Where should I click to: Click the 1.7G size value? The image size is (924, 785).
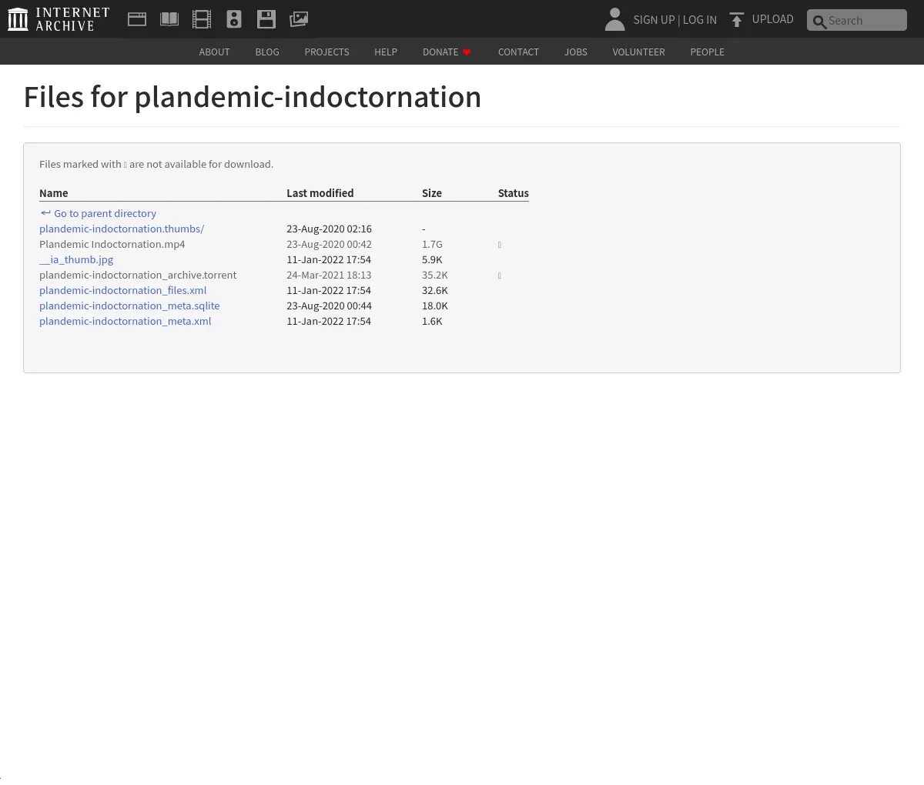(432, 244)
